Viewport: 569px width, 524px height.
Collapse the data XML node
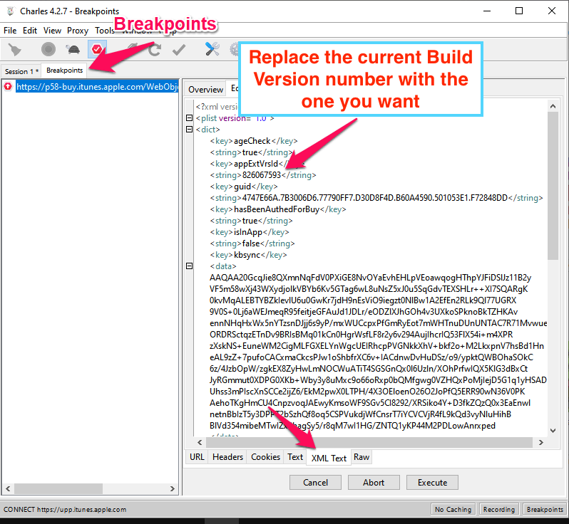(189, 266)
